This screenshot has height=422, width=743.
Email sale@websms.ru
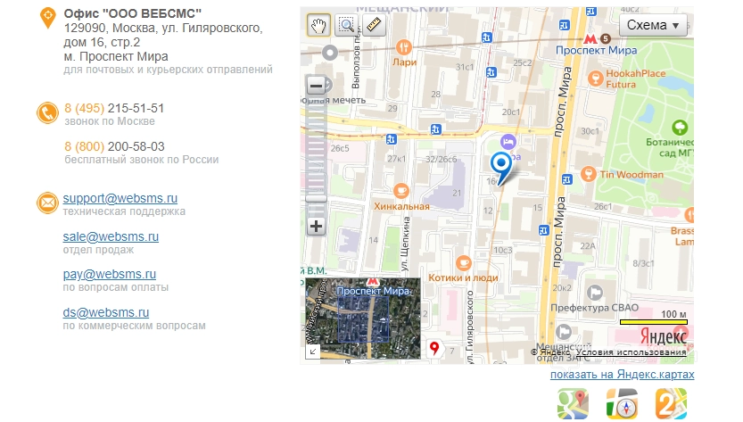111,236
